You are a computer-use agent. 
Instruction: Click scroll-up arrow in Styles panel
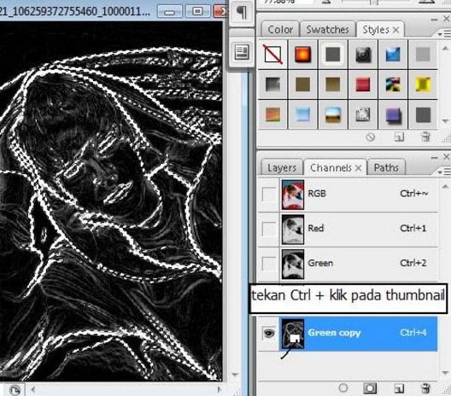[445, 49]
